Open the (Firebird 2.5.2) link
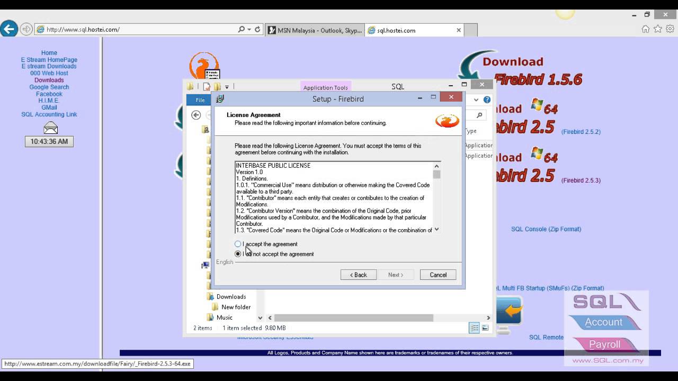The height and width of the screenshot is (381, 678). coord(581,132)
